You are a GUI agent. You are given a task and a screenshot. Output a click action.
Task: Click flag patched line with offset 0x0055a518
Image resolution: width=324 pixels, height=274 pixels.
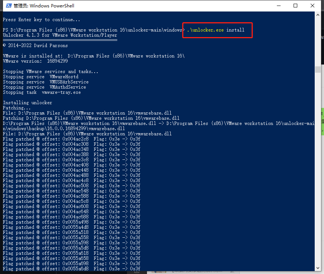72,232
